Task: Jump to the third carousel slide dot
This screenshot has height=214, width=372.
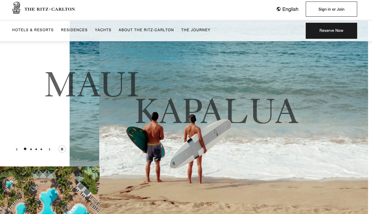Action: click(x=36, y=149)
